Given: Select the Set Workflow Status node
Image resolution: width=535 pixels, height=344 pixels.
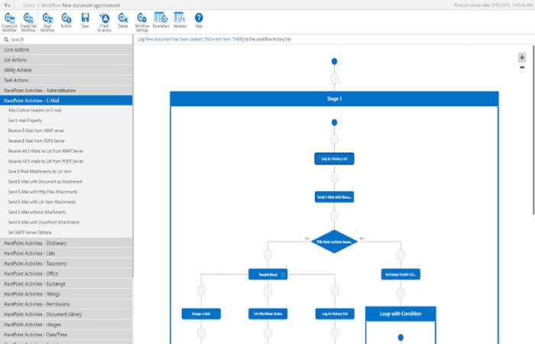Looking at the screenshot, I should (x=267, y=314).
